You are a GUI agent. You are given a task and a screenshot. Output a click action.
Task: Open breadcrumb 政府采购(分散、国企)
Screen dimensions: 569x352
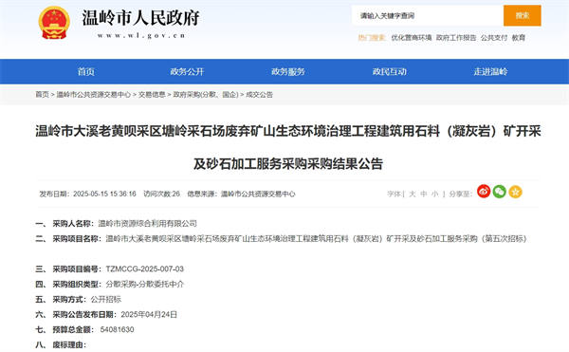click(206, 95)
